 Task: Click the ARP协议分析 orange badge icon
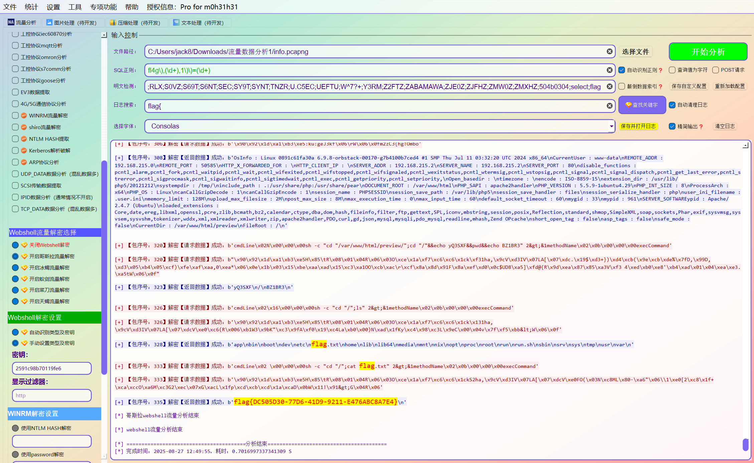(x=24, y=162)
